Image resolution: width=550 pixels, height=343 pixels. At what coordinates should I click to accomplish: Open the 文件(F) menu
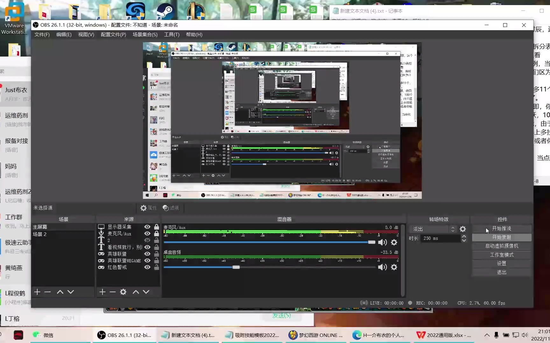tap(42, 35)
